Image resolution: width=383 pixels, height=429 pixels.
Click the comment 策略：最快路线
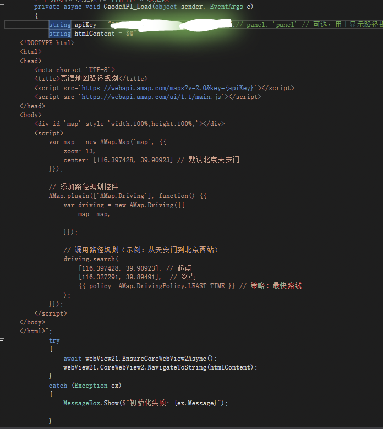pos(271,286)
